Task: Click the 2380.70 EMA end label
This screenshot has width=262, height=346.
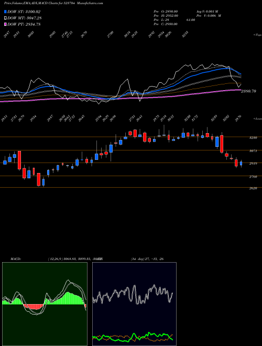Action: pos(248,91)
